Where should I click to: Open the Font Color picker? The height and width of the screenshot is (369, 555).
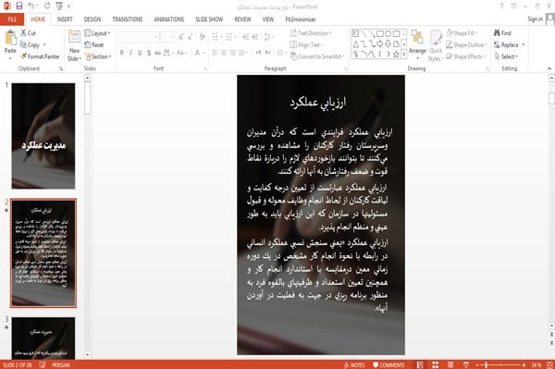pos(198,53)
